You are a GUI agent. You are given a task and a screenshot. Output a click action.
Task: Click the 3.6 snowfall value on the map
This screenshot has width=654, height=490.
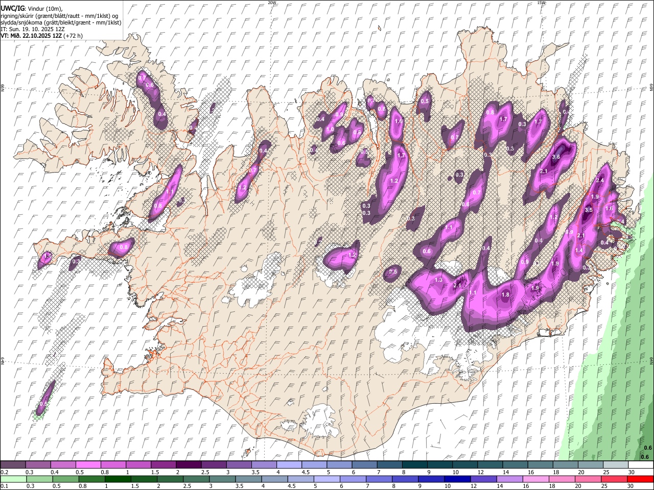click(556, 157)
